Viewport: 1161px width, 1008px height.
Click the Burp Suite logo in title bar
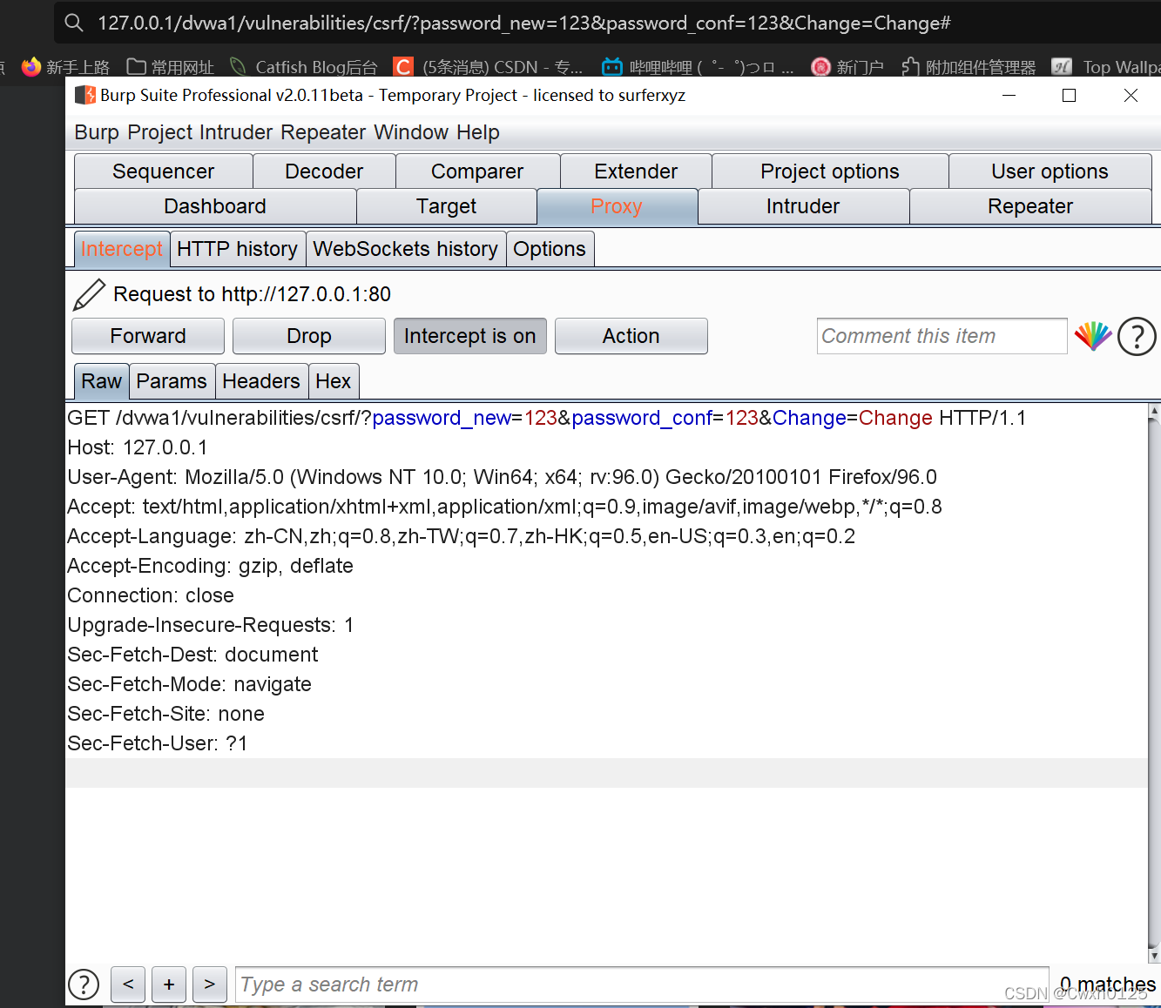click(x=84, y=95)
